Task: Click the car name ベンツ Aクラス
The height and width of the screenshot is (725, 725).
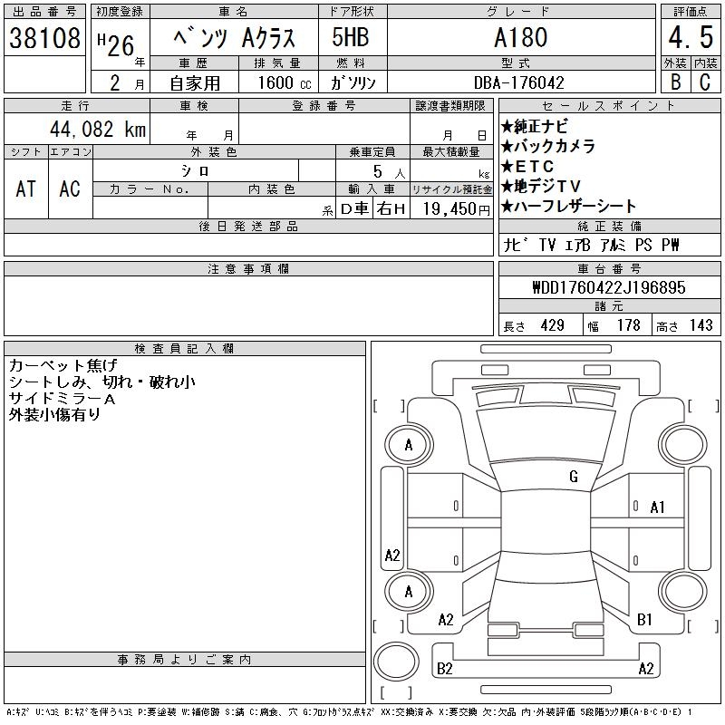Action: pos(234,38)
